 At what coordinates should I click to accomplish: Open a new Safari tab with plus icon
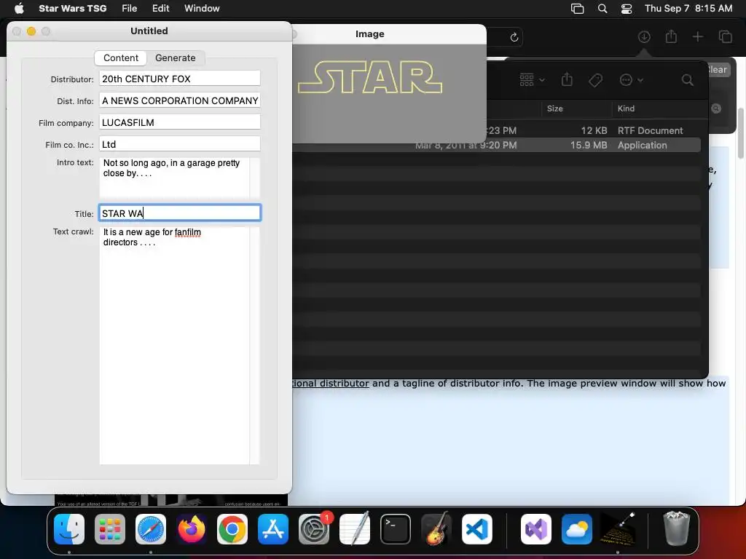(x=697, y=36)
